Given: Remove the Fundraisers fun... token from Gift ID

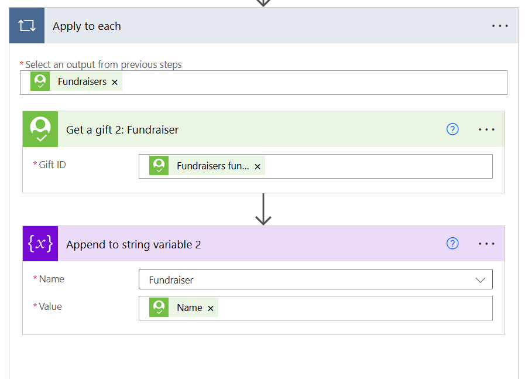Looking at the screenshot, I should coord(258,166).
